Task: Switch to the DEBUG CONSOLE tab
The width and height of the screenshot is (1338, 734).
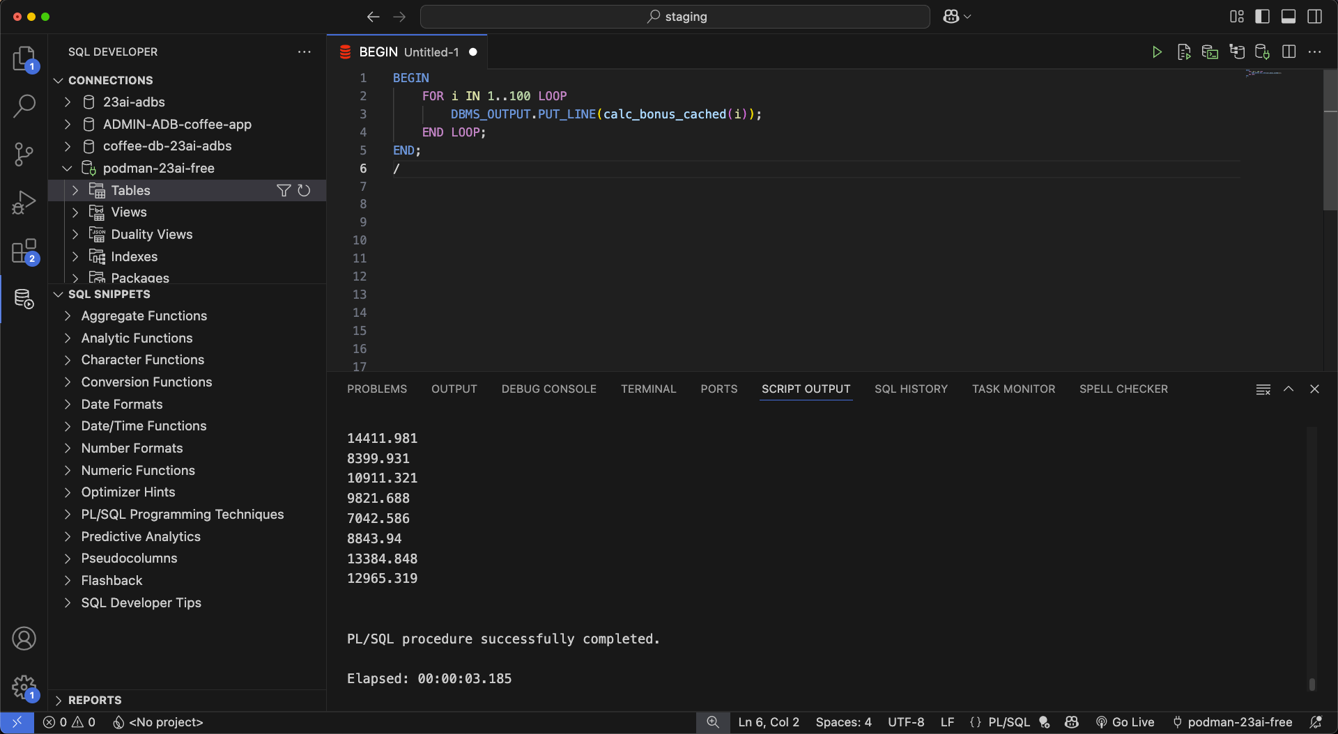Action: [x=549, y=389]
